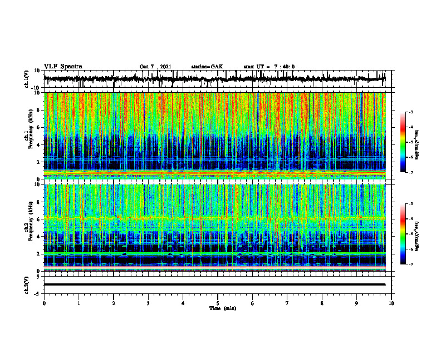The width and height of the screenshot is (441, 340).
Task: Click the "ch.1(V)" axis label
Action: pyautogui.click(x=27, y=79)
